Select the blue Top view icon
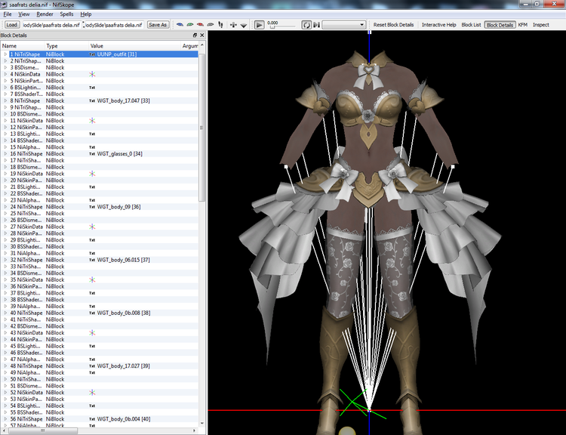The image size is (566, 435). pos(180,25)
